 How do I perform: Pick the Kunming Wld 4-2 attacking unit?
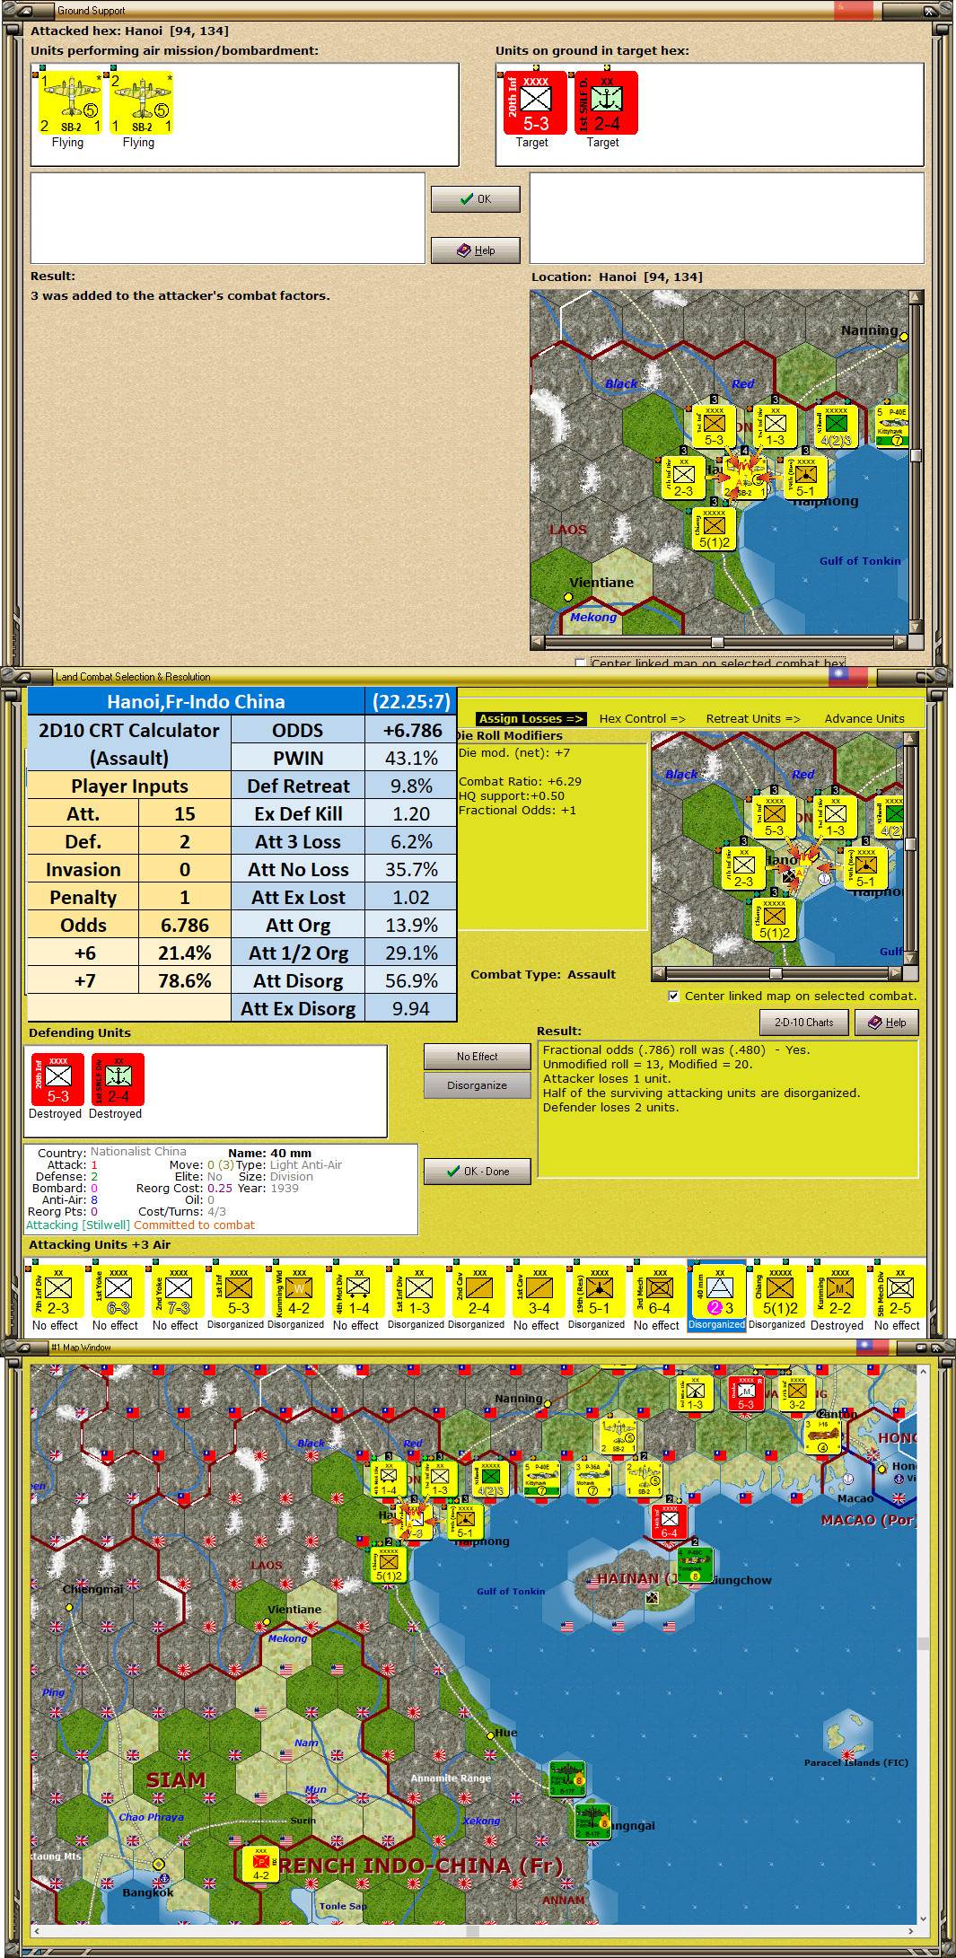[x=298, y=1292]
